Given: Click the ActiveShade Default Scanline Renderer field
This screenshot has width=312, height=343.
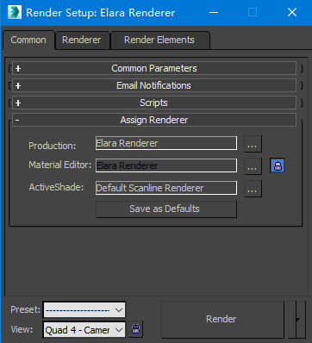Looking at the screenshot, I should coord(166,188).
